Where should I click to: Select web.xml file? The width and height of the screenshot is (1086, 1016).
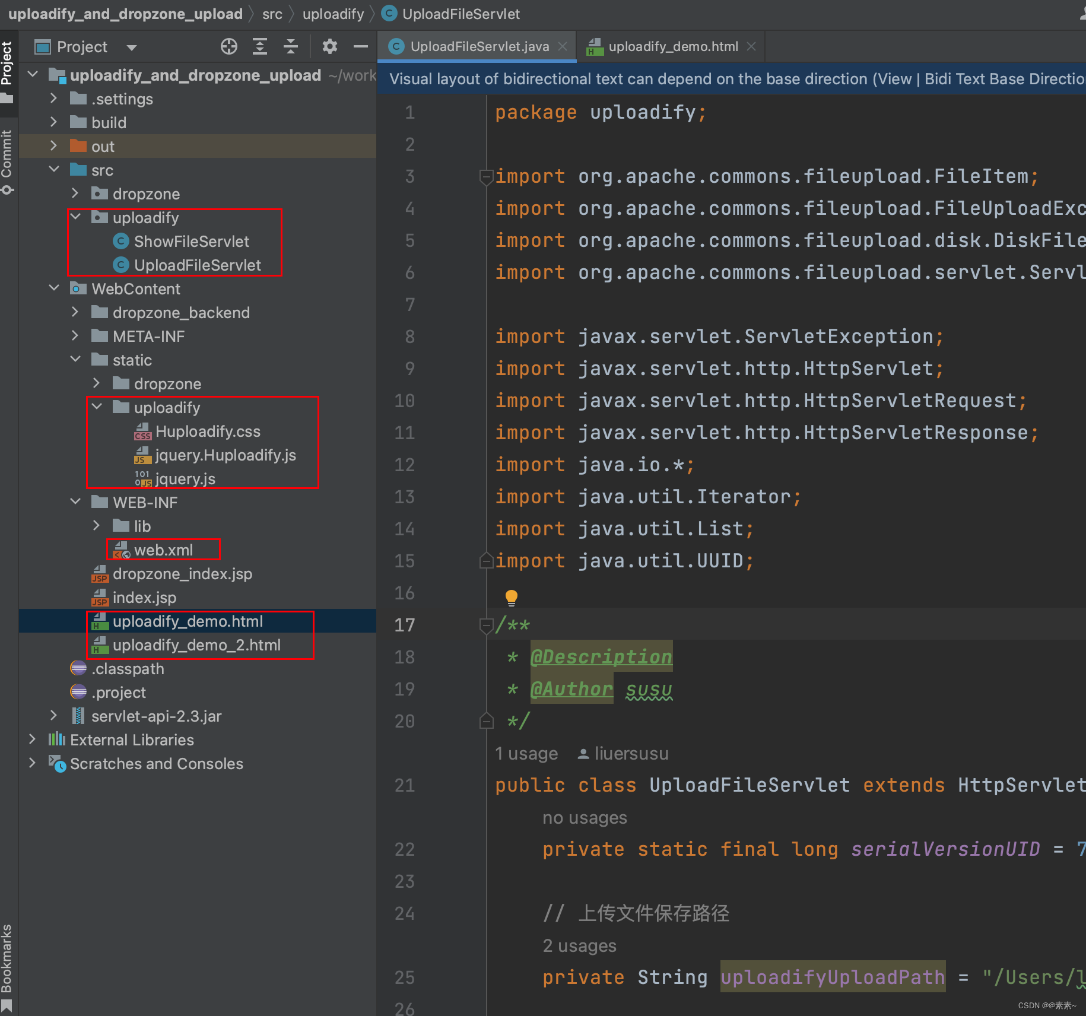[x=163, y=550]
